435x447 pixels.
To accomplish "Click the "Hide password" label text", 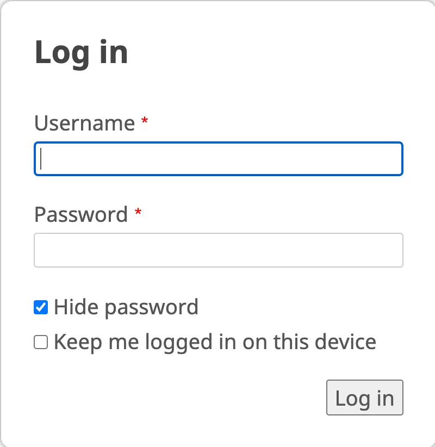I will click(x=126, y=308).
